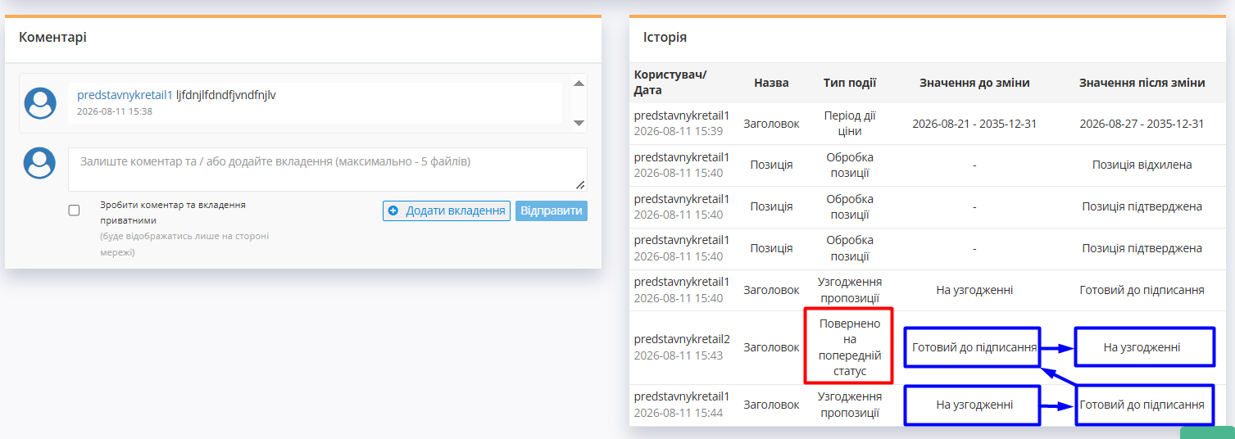
Task: Click the Тип події column header
Action: pos(850,83)
